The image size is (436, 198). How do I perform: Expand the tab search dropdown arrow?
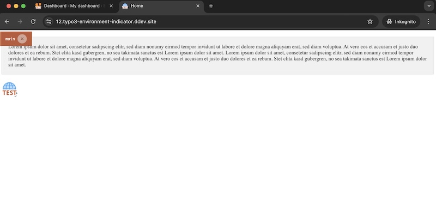pyautogui.click(x=428, y=6)
